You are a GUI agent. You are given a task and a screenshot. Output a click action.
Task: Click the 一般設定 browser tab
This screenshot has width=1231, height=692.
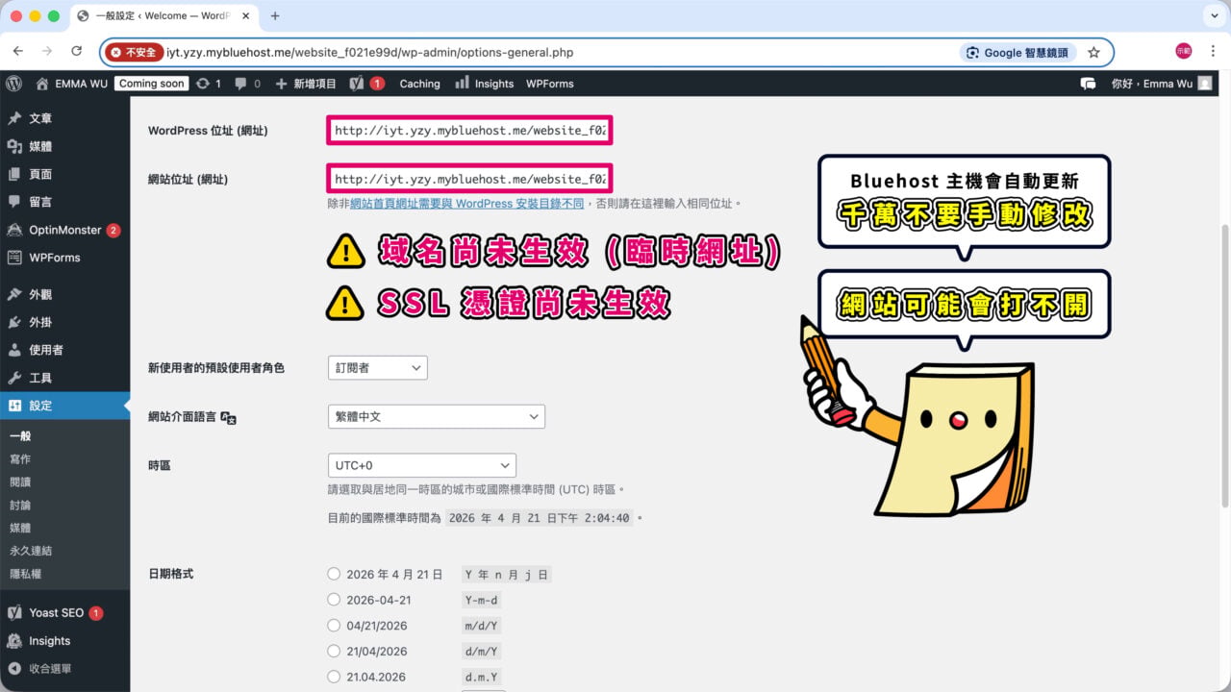pos(163,16)
